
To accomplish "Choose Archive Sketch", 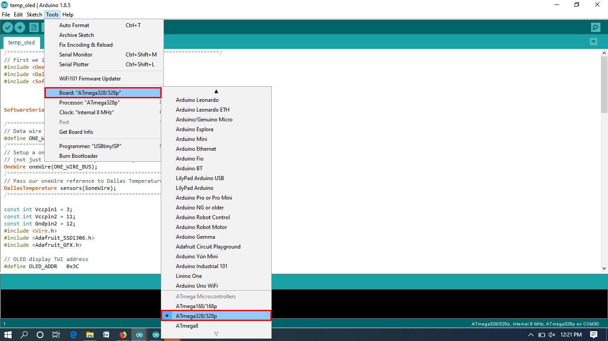I will (x=104, y=35).
